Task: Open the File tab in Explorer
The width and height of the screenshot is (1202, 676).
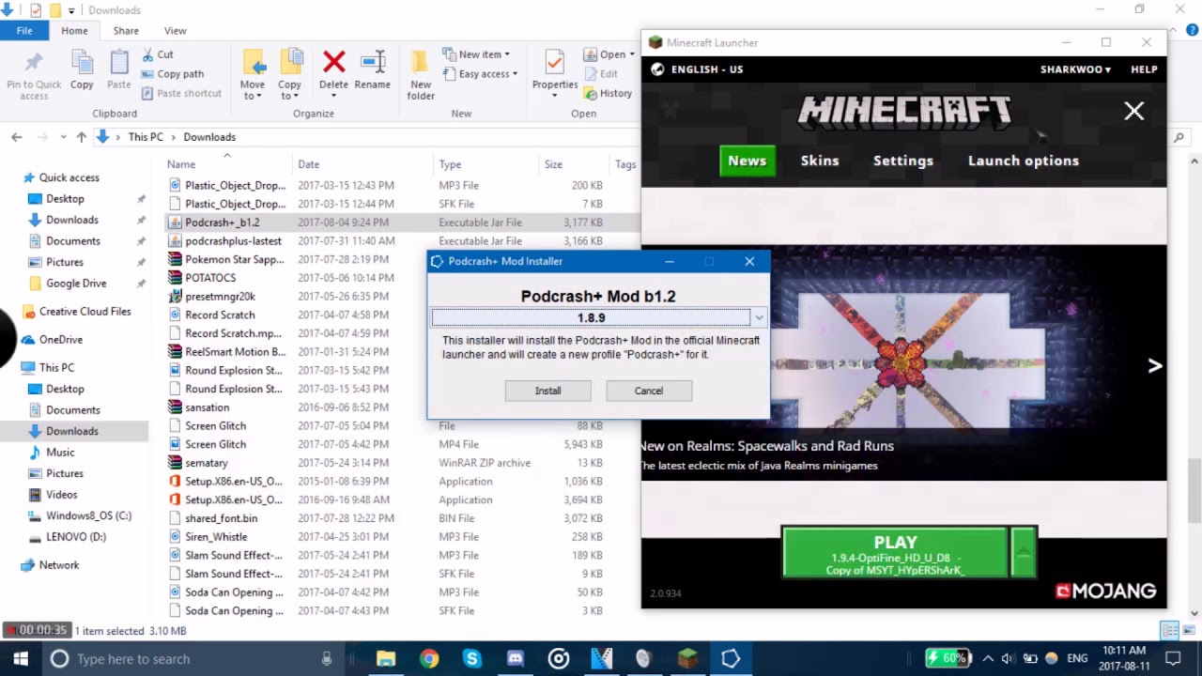Action: [24, 31]
